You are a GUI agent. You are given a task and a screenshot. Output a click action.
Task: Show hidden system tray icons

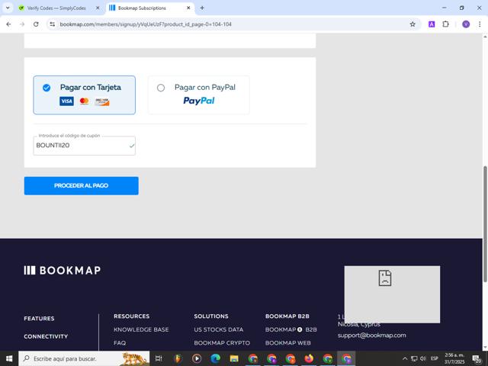[405, 358]
